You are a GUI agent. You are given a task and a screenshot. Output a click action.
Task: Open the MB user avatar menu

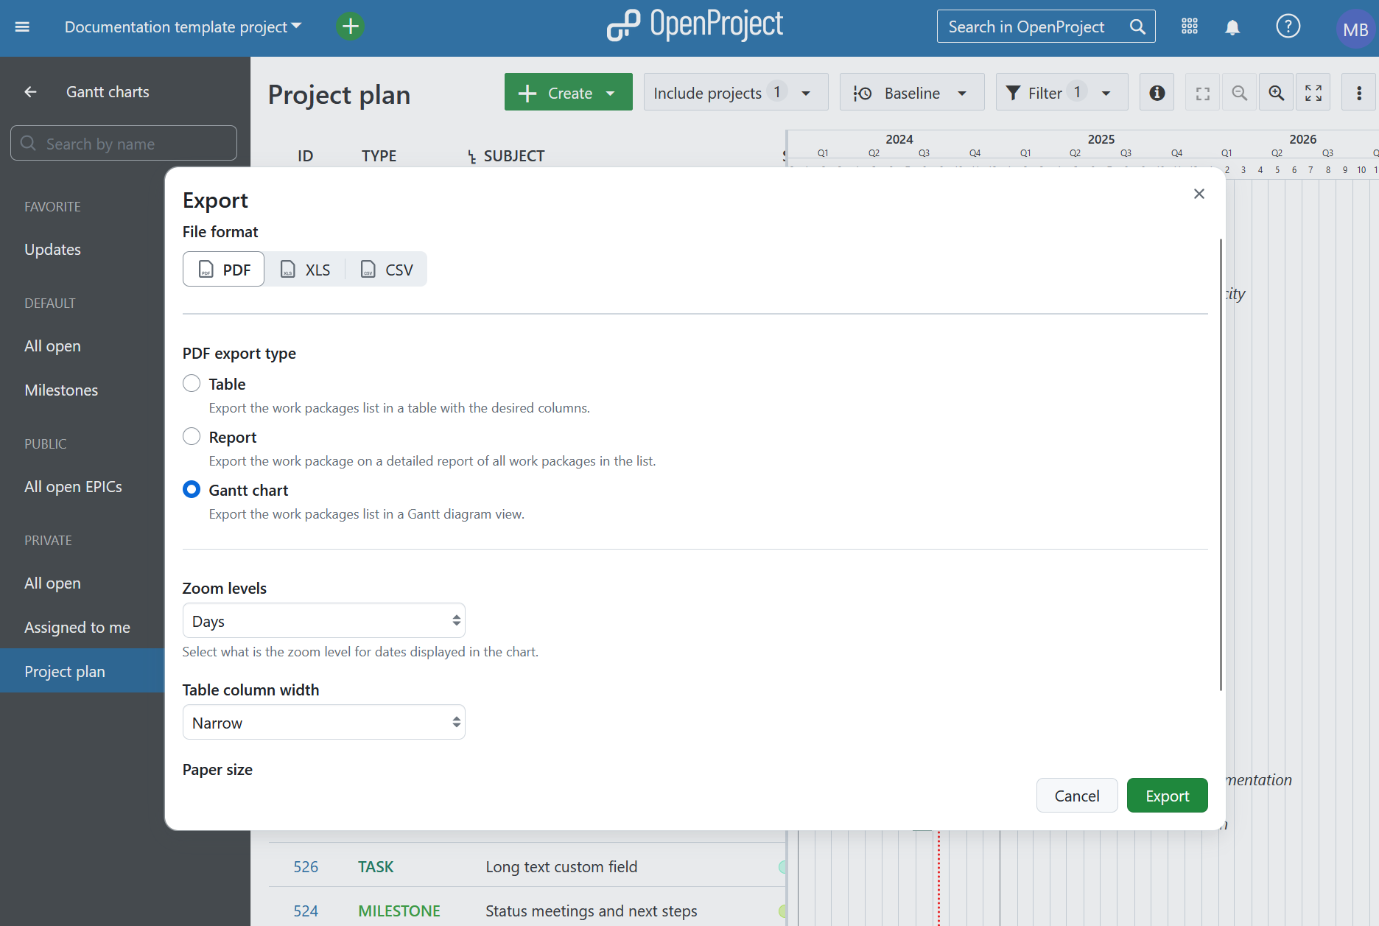[x=1355, y=29]
